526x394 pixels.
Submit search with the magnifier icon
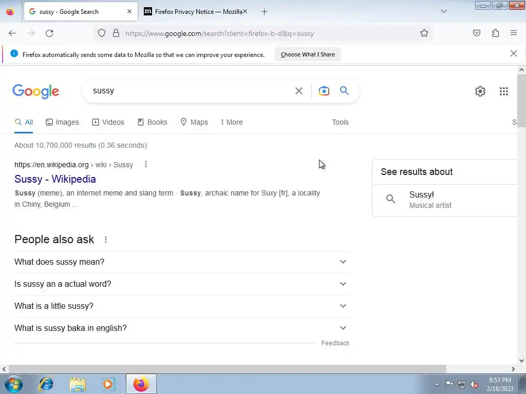pyautogui.click(x=344, y=90)
